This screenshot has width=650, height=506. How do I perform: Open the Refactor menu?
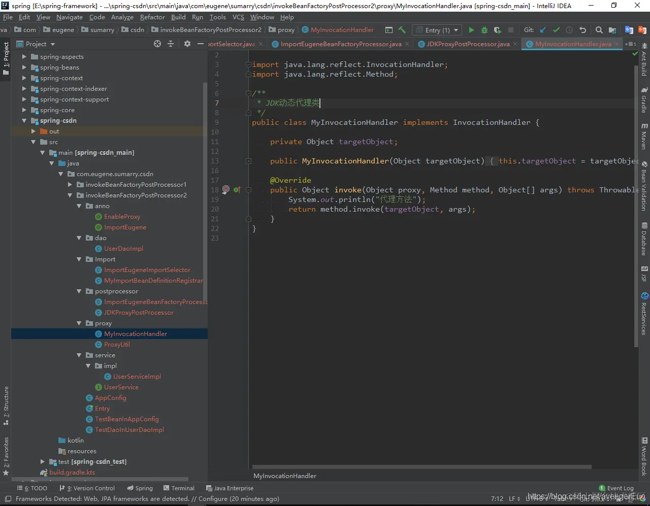pos(152,17)
